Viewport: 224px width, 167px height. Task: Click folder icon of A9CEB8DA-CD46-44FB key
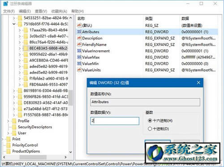click(x=26, y=60)
